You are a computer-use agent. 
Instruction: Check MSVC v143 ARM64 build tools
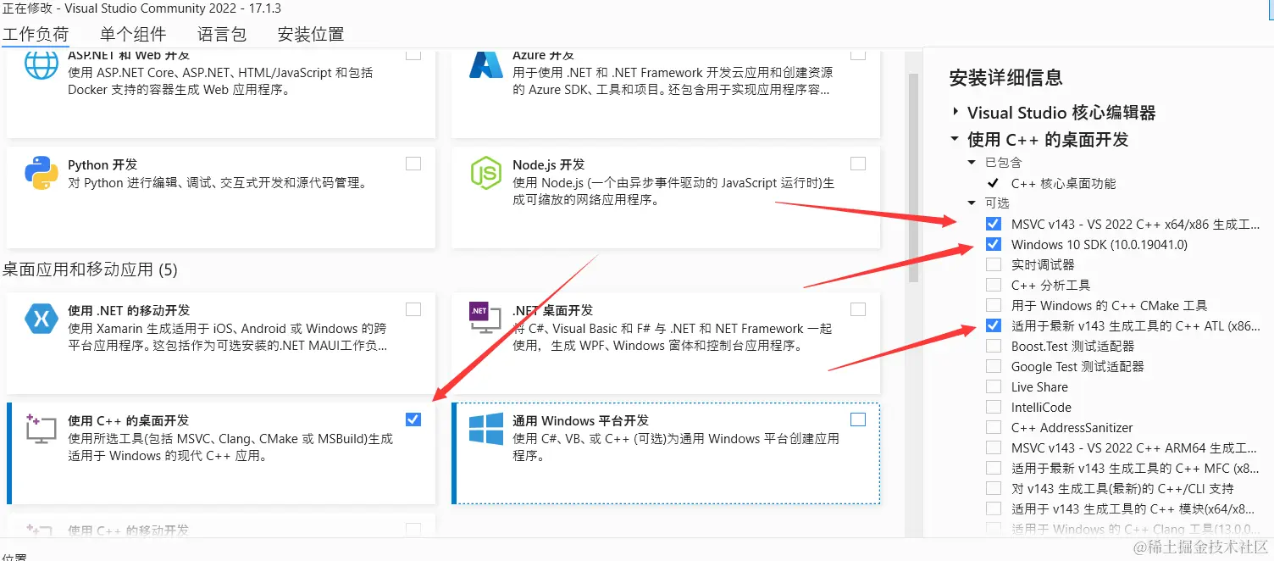point(994,447)
